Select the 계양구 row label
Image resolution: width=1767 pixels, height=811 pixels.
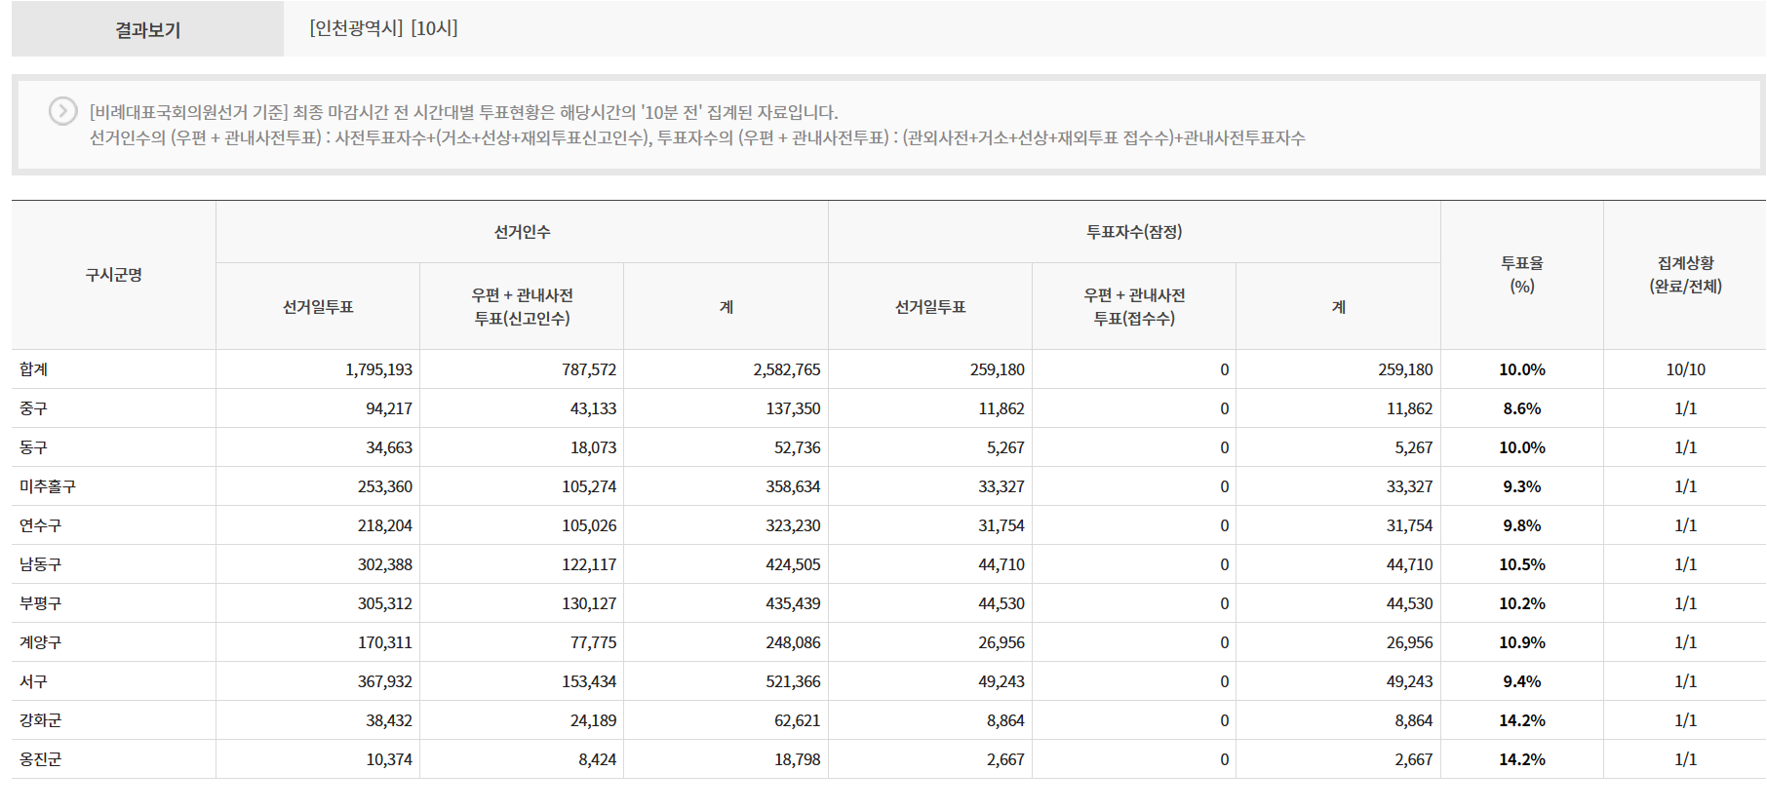pos(41,642)
